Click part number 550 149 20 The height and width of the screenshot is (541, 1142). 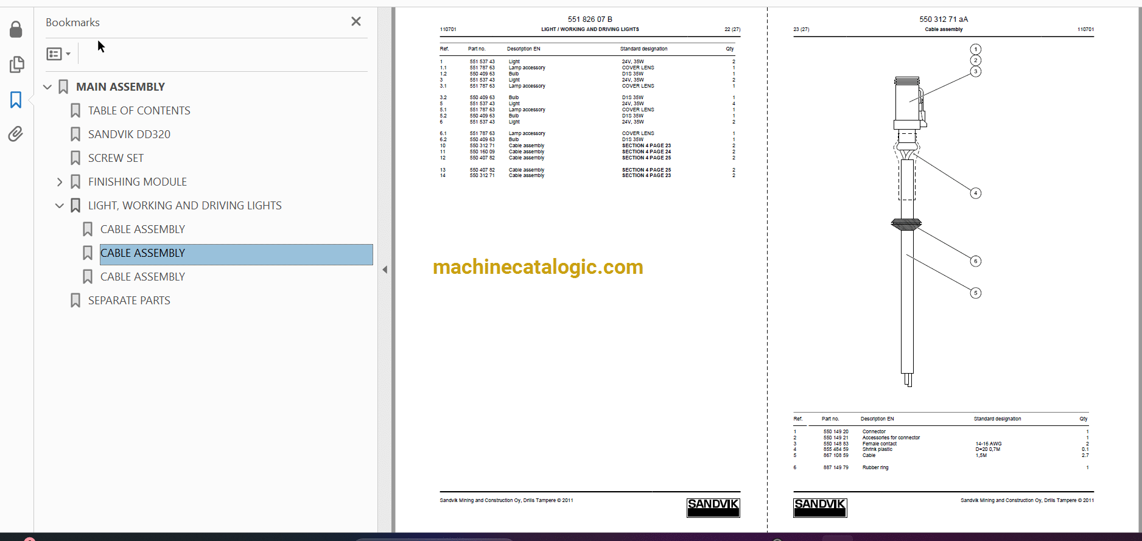click(x=836, y=431)
